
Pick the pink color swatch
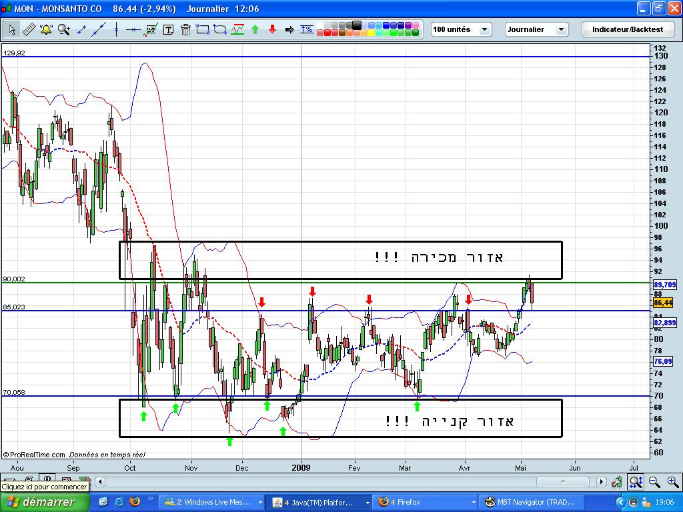tap(416, 25)
